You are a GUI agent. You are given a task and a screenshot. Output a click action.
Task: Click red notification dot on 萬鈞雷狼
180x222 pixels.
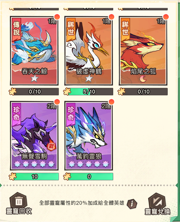(x=111, y=102)
